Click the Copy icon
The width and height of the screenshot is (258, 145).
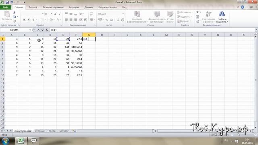(x=15, y=17)
